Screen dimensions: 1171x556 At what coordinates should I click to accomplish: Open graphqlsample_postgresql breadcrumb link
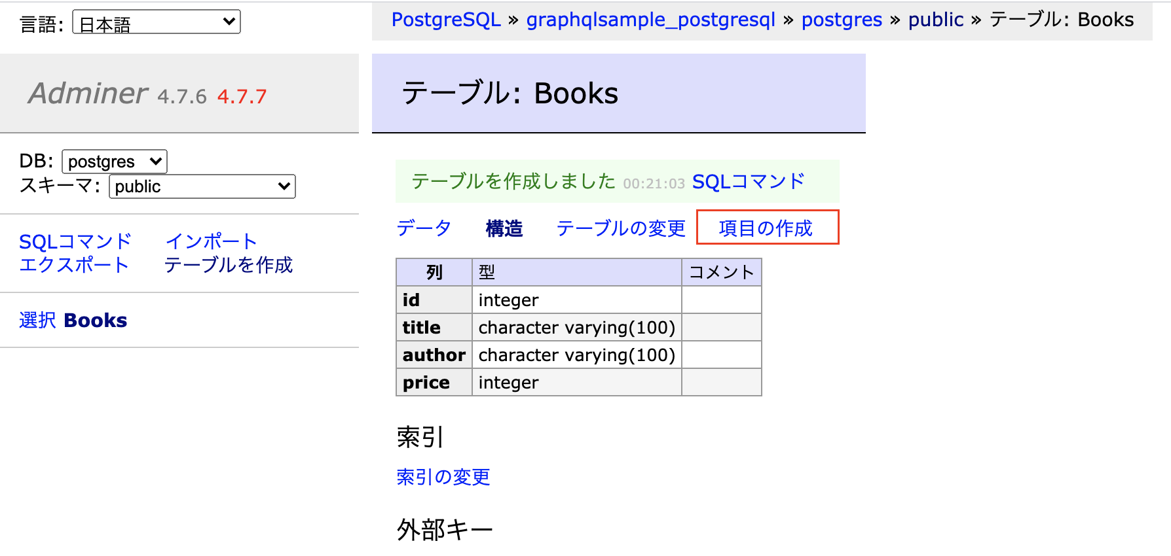651,20
